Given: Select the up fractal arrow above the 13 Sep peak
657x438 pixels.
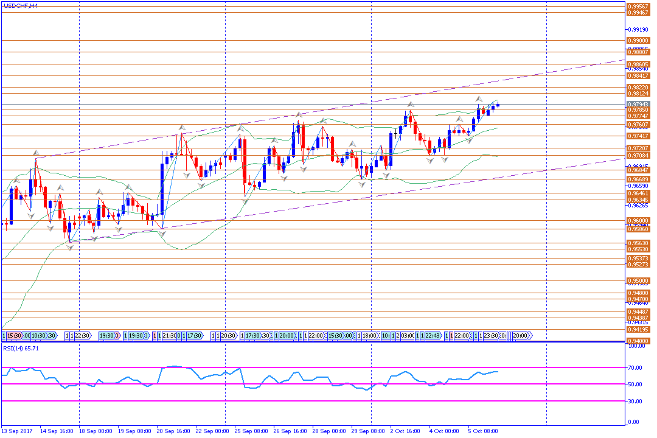Looking at the screenshot, I should [x=35, y=153].
